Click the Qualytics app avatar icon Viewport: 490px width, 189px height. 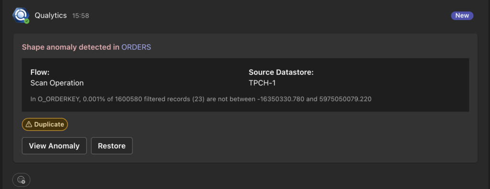(21, 15)
